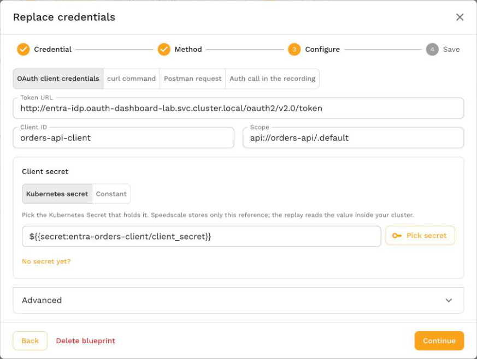
Task: Open the No secret yet? link
Action: (x=46, y=261)
